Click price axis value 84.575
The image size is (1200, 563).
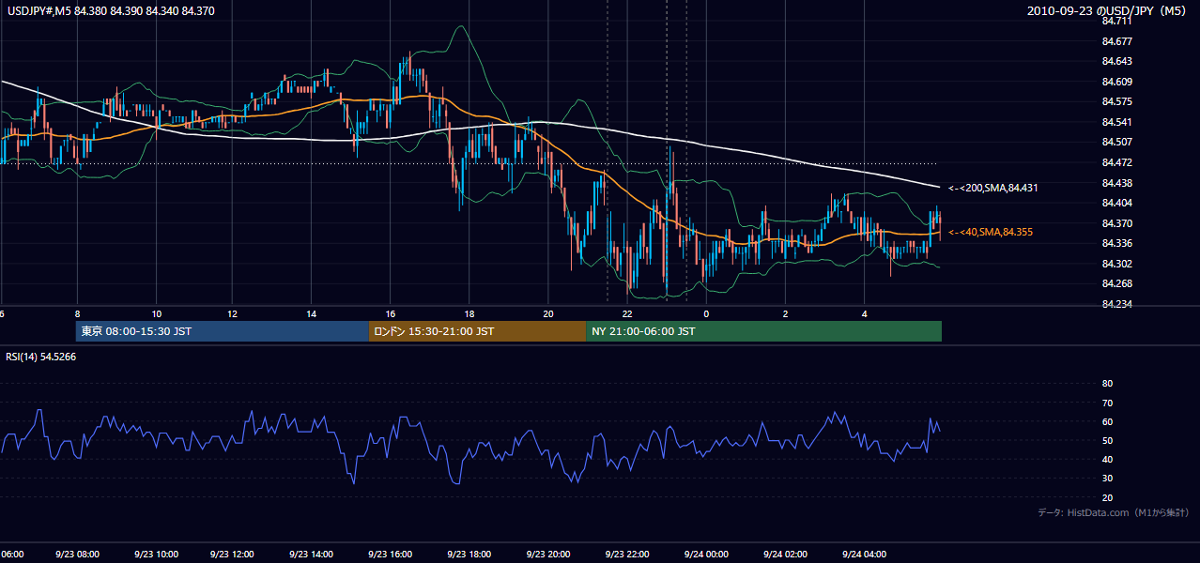click(x=1115, y=101)
